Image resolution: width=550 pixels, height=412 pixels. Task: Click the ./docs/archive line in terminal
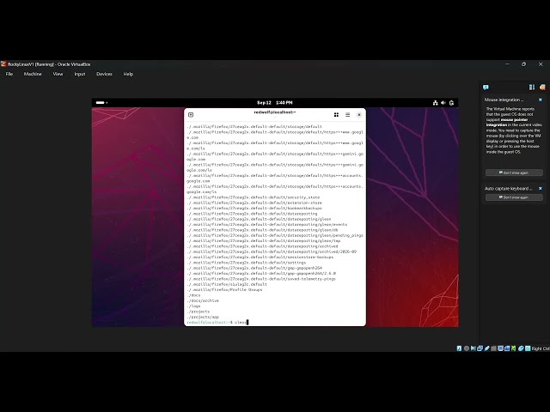point(203,300)
